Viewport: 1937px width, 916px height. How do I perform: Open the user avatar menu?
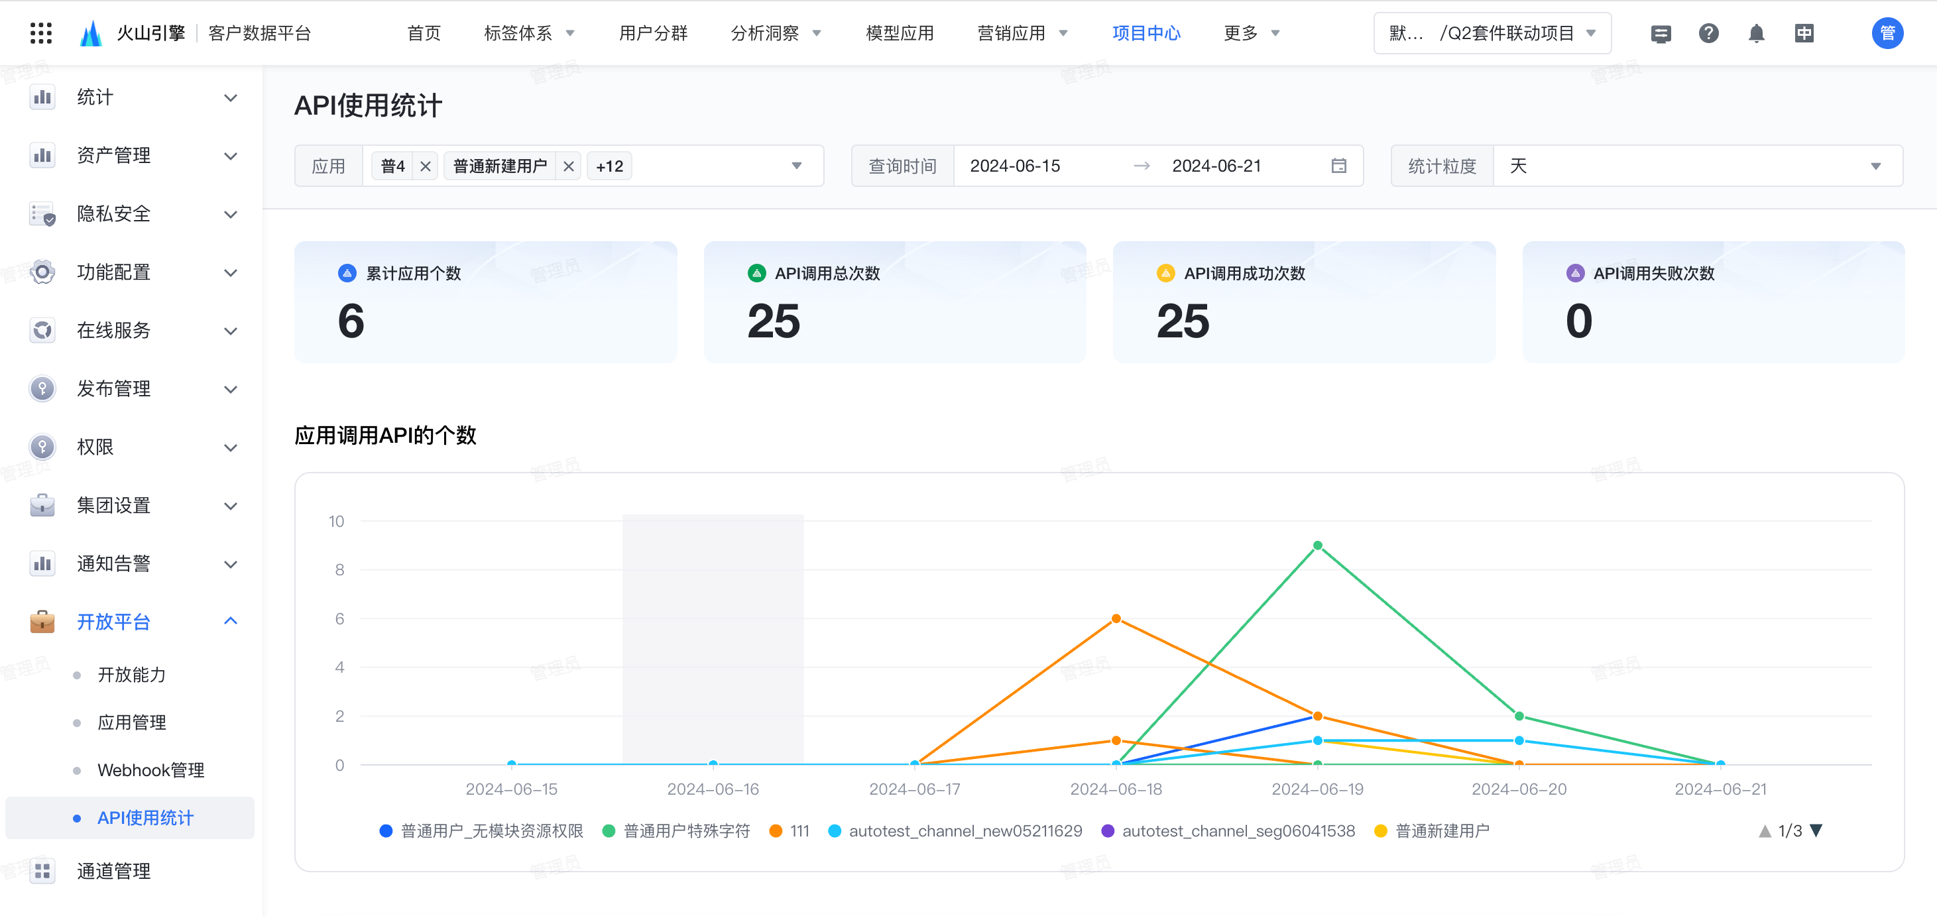(x=1887, y=33)
